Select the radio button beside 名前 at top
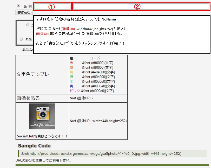The height and width of the screenshot is (168, 211). pyautogui.click(x=18, y=6)
